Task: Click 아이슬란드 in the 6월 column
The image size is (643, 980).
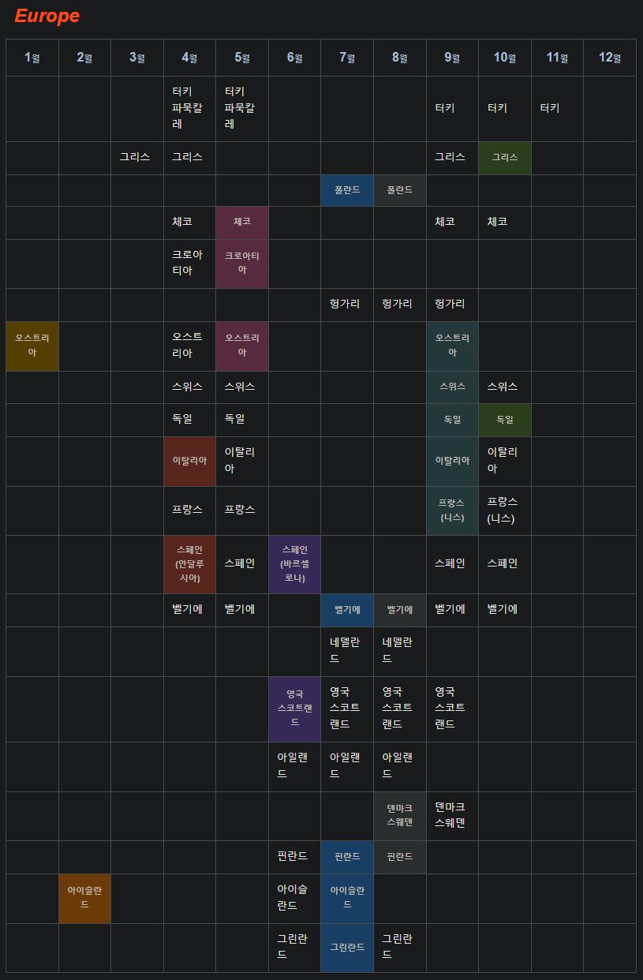Action: tap(293, 897)
